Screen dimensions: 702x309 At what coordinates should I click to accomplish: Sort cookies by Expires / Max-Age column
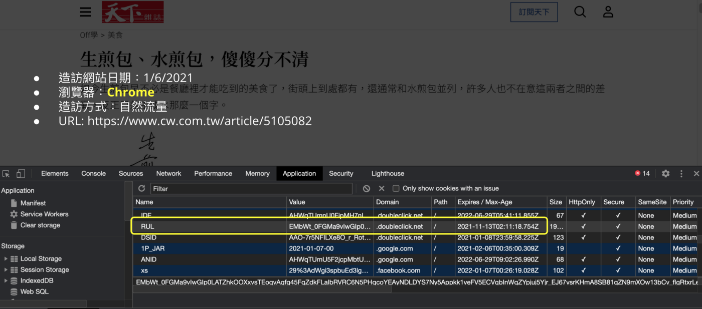500,202
